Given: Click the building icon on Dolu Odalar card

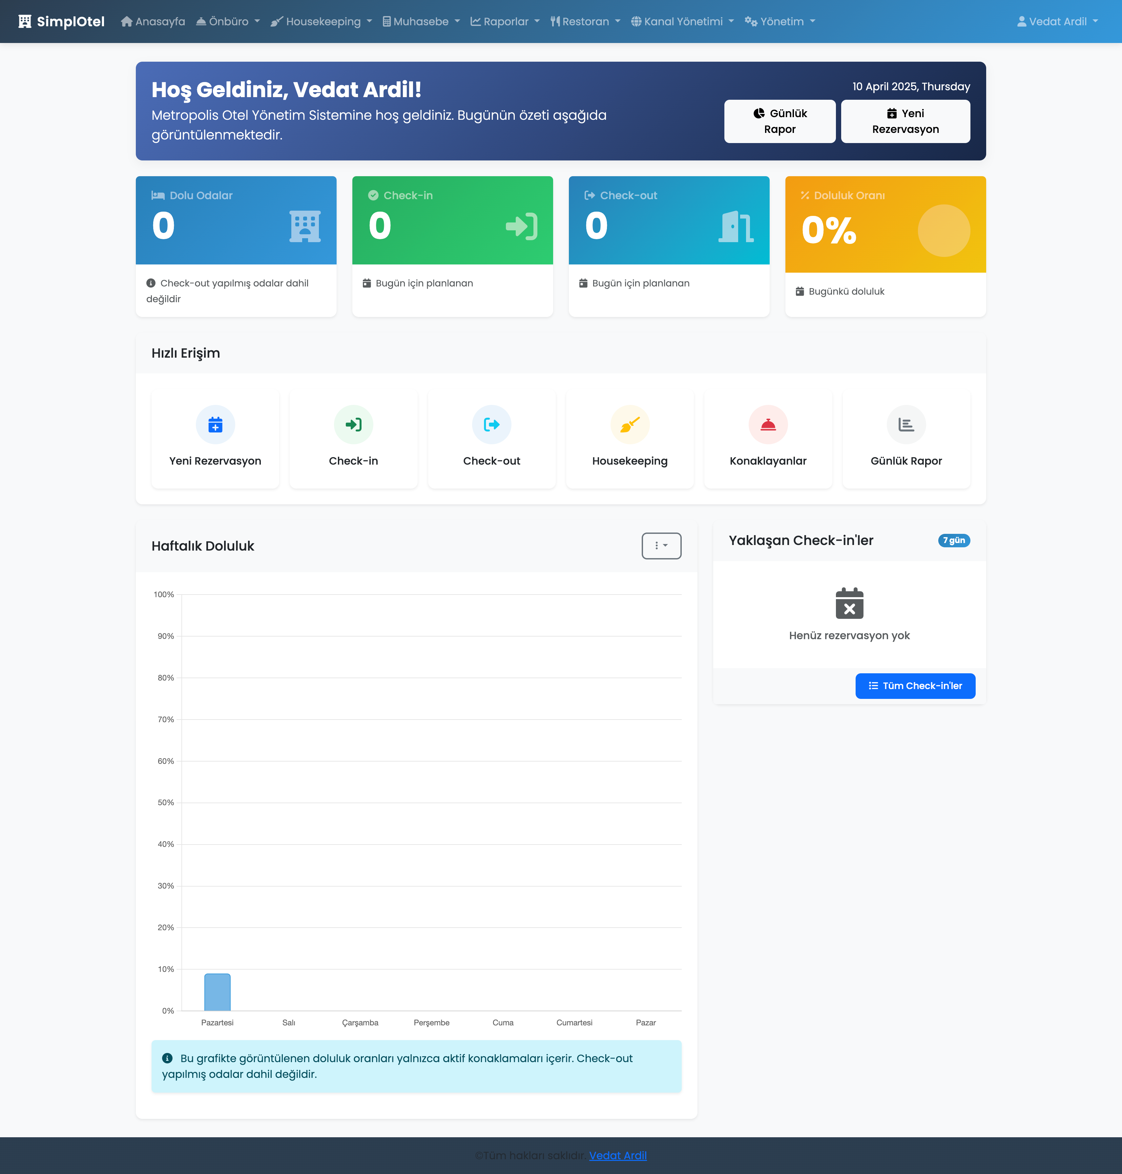Looking at the screenshot, I should (x=305, y=226).
